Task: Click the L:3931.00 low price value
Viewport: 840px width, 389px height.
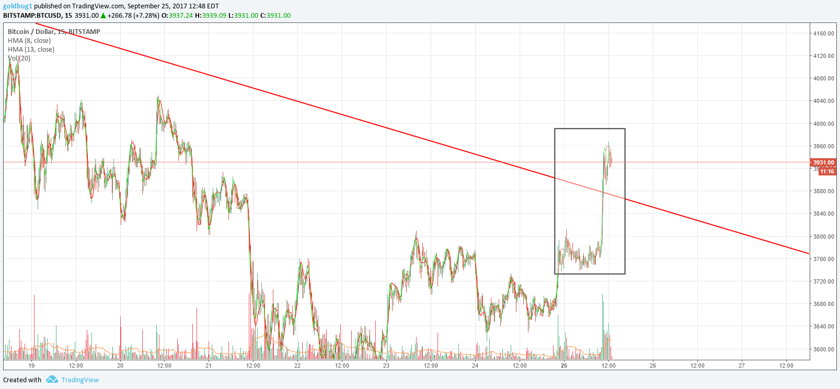Action: tap(243, 16)
